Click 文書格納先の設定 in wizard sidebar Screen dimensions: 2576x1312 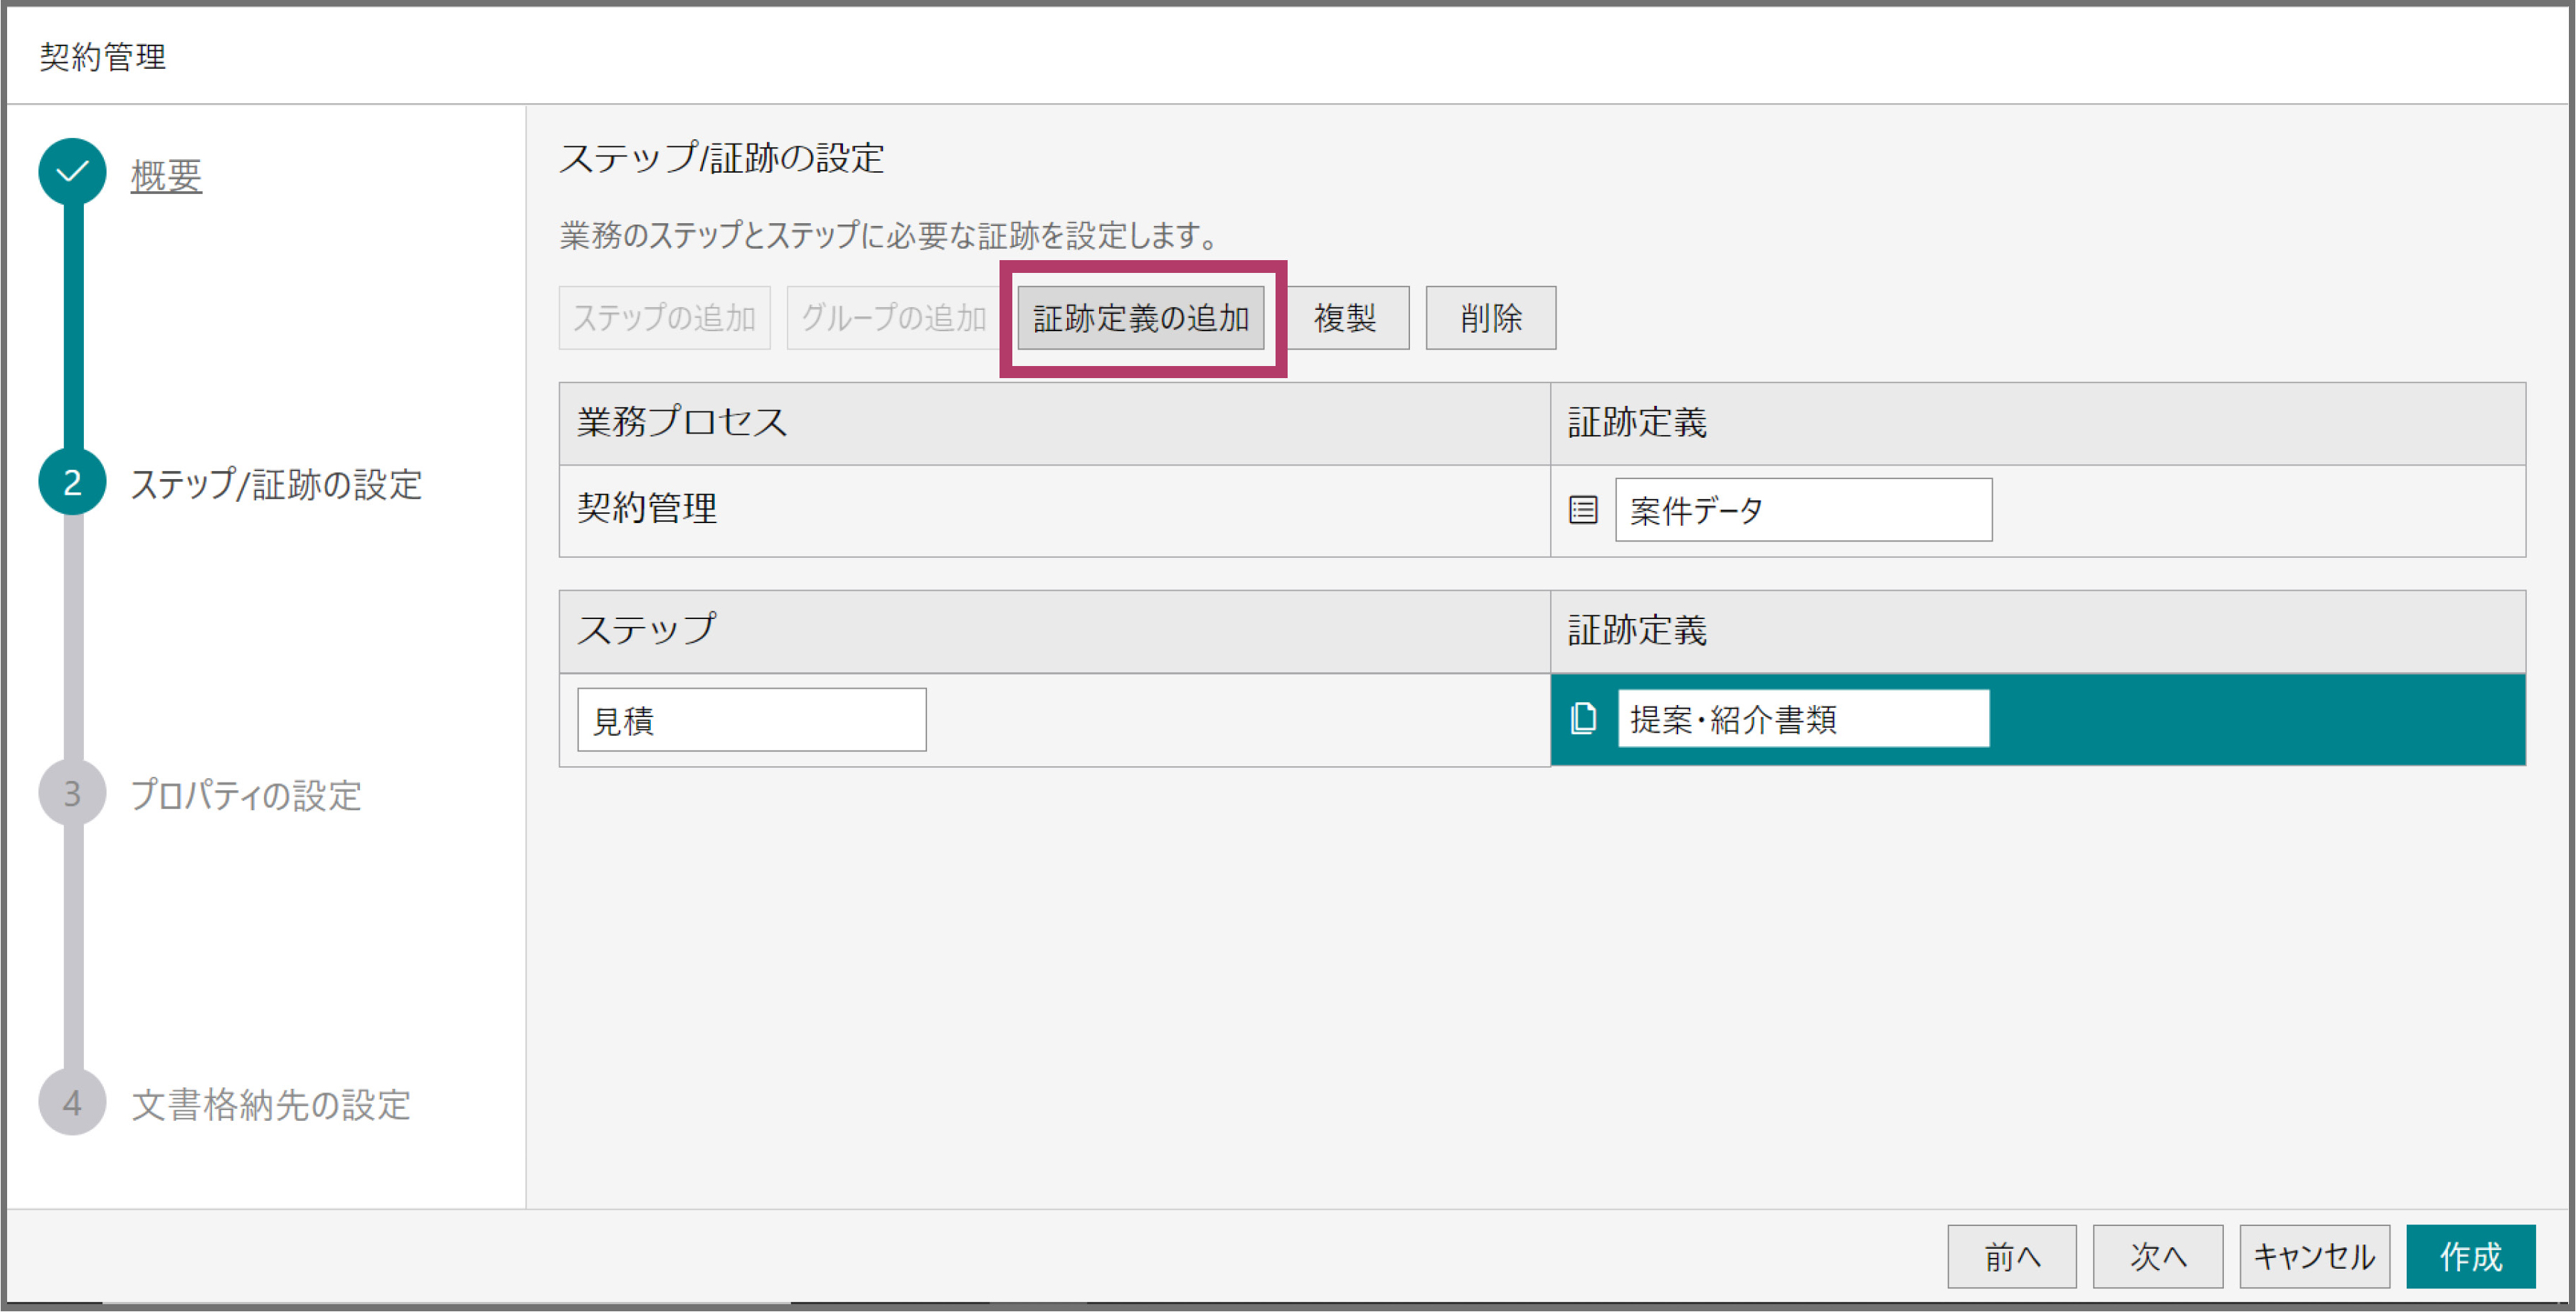[271, 1105]
